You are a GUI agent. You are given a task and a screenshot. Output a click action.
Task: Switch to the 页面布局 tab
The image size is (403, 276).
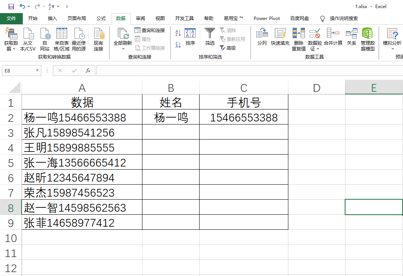[76, 19]
